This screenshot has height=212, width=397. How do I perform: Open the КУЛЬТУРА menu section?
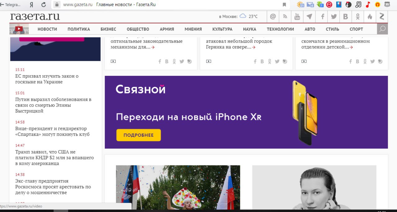[x=222, y=29]
